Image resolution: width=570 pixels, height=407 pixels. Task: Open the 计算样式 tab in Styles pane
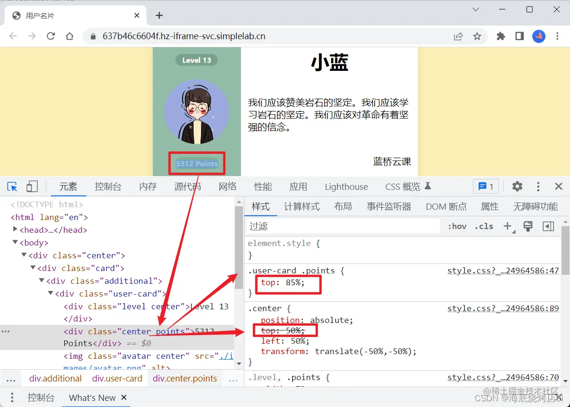tap(302, 206)
